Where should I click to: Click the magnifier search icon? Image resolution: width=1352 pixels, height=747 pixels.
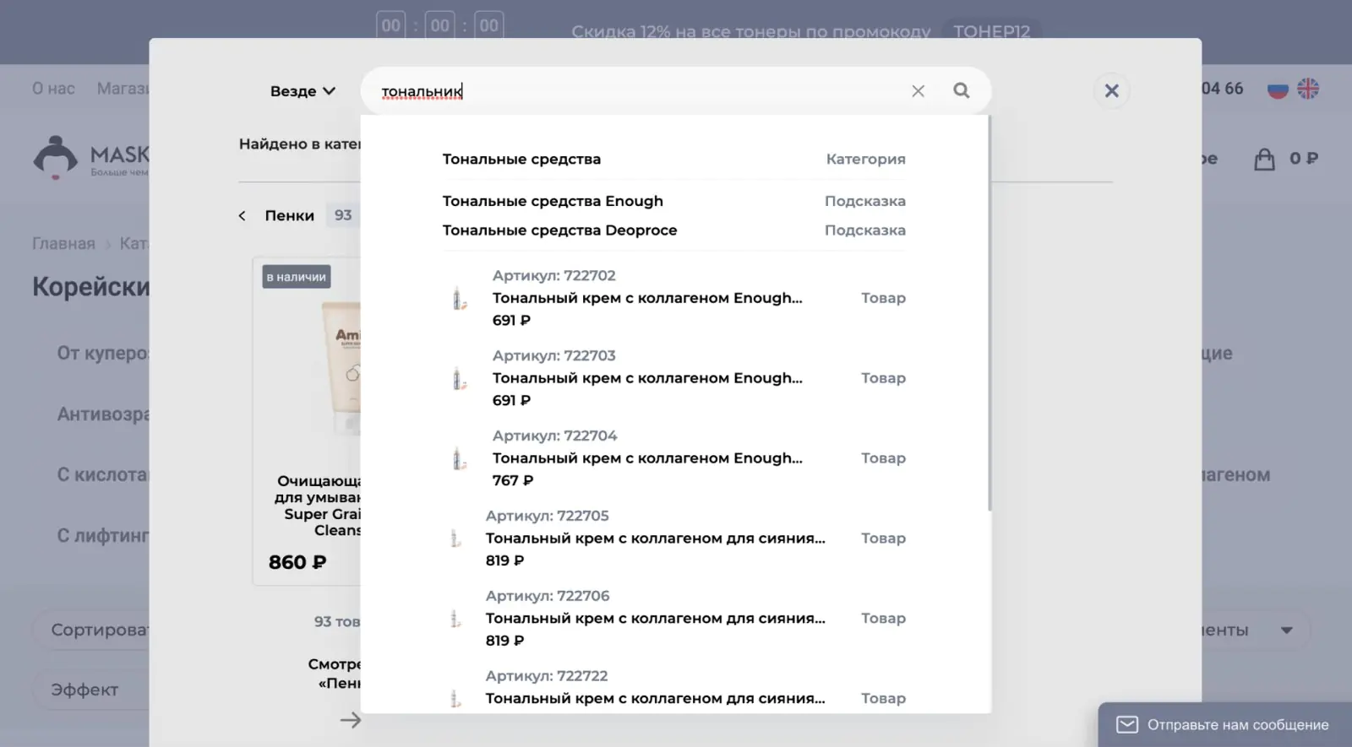[962, 90]
